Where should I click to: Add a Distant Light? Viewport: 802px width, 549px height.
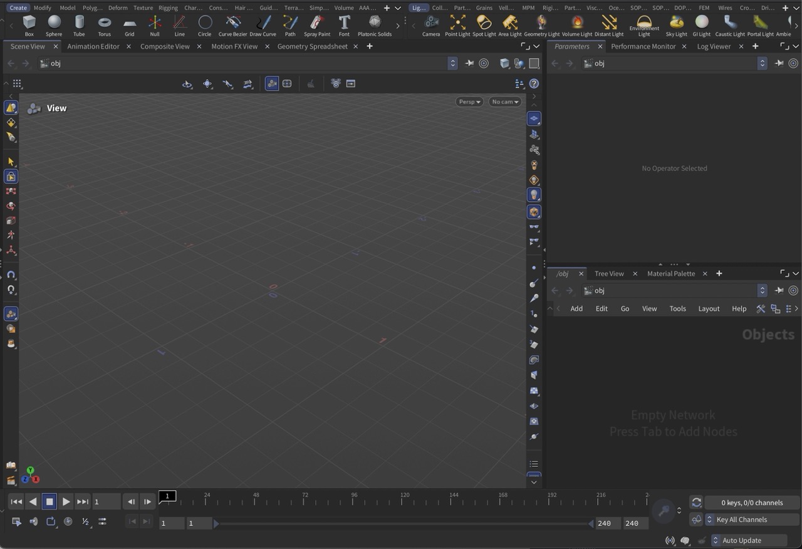(x=609, y=26)
